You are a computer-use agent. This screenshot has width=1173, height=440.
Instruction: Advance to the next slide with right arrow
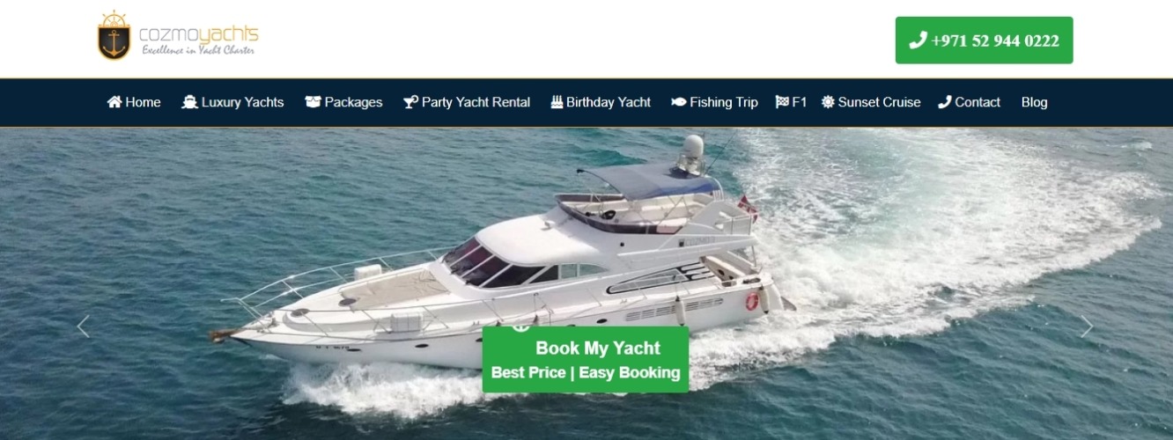[1087, 327]
